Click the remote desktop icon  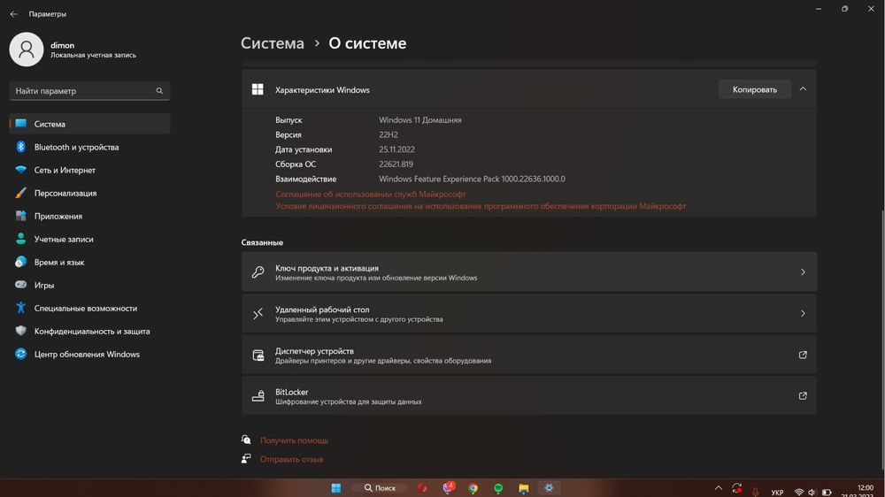258,313
